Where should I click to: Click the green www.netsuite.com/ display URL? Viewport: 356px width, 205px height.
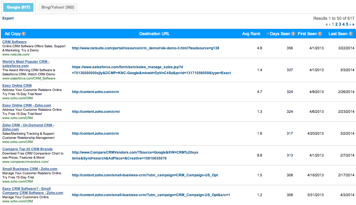16,54
